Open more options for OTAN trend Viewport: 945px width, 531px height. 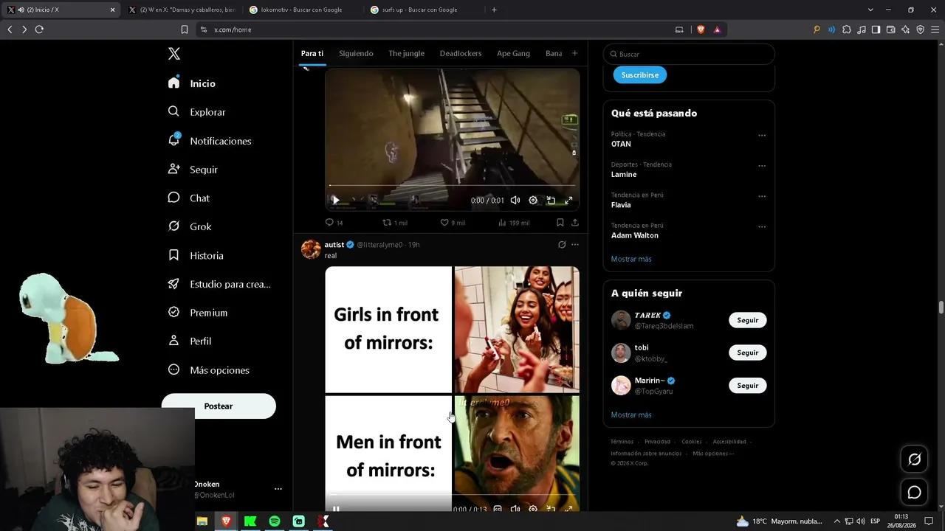pos(762,135)
